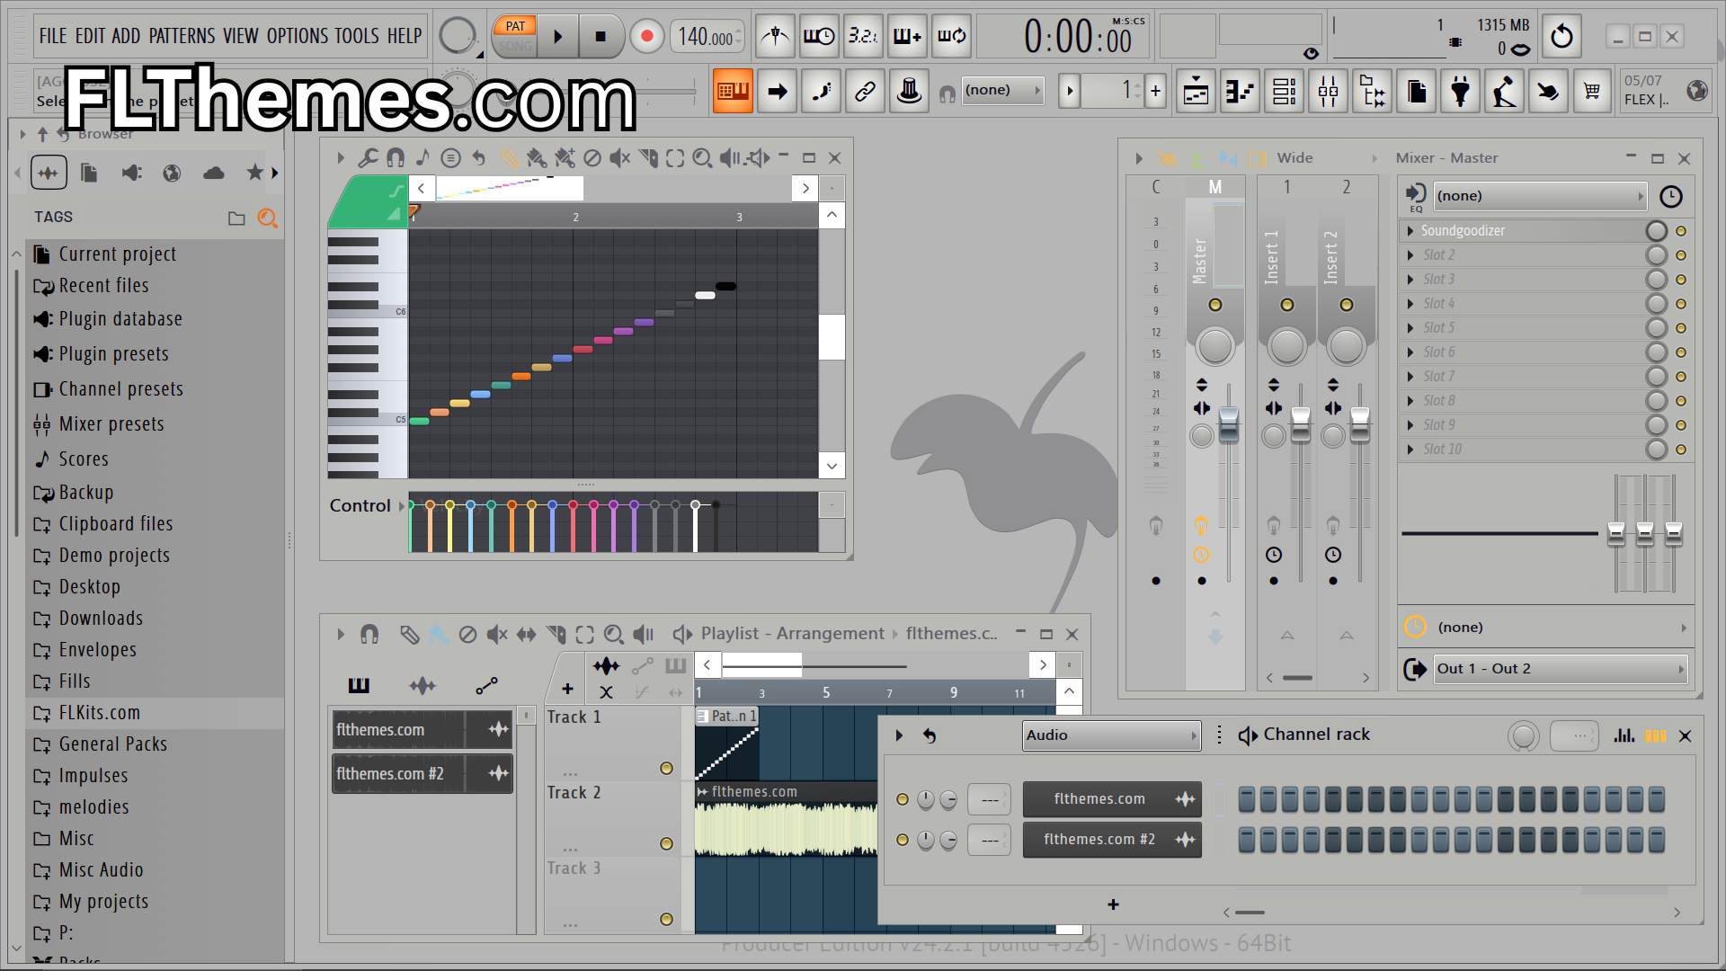
Task: Open the OPTIONS menu
Action: click(x=298, y=36)
